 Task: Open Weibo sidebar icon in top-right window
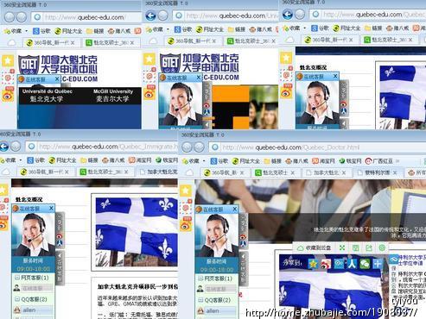point(286,92)
